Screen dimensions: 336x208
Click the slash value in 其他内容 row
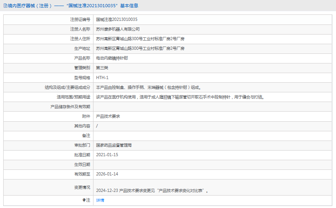pos(97,126)
